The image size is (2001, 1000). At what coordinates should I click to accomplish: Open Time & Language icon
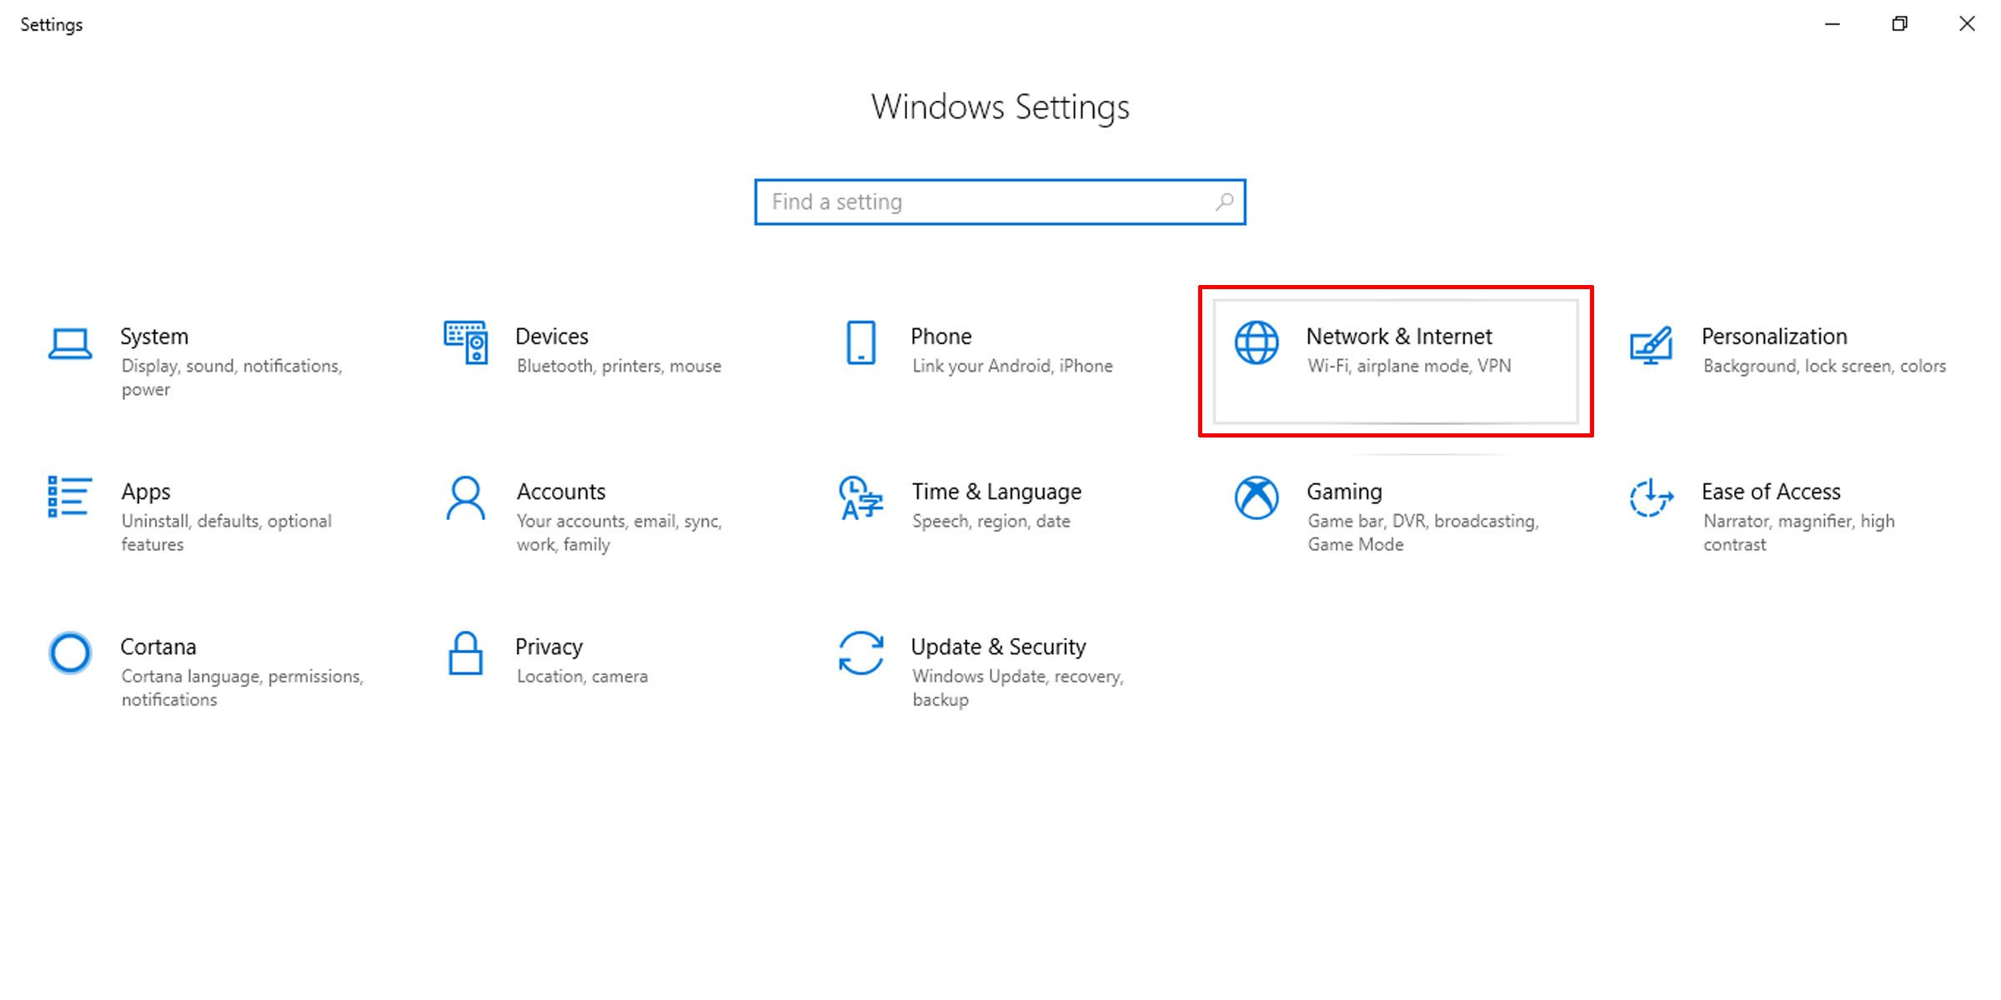860,497
